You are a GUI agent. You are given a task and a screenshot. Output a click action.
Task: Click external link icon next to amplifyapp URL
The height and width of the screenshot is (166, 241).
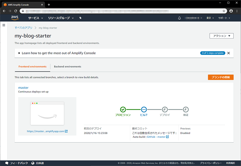[66, 131]
